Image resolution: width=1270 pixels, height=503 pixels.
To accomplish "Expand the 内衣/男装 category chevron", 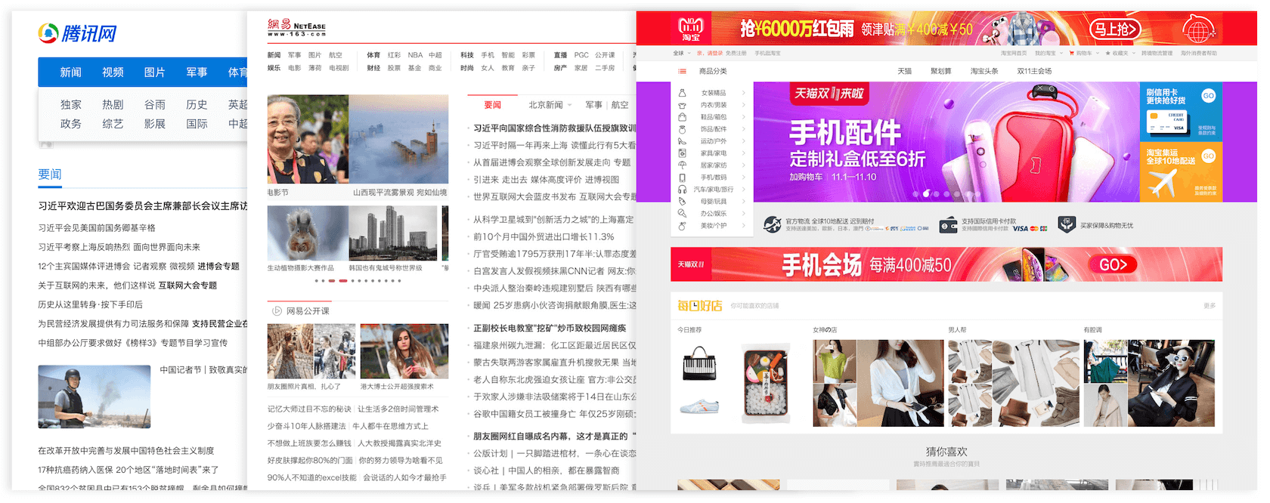I will [744, 105].
